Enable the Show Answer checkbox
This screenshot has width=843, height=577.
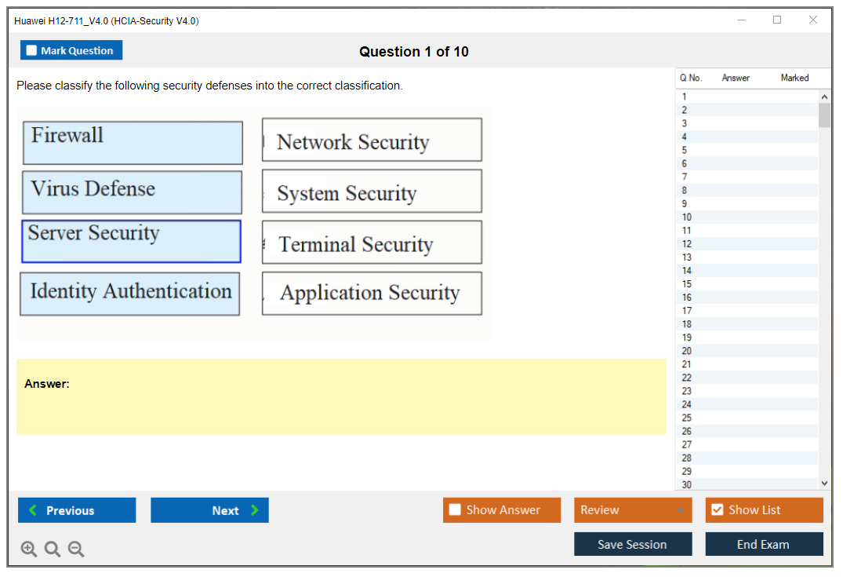[x=456, y=510]
